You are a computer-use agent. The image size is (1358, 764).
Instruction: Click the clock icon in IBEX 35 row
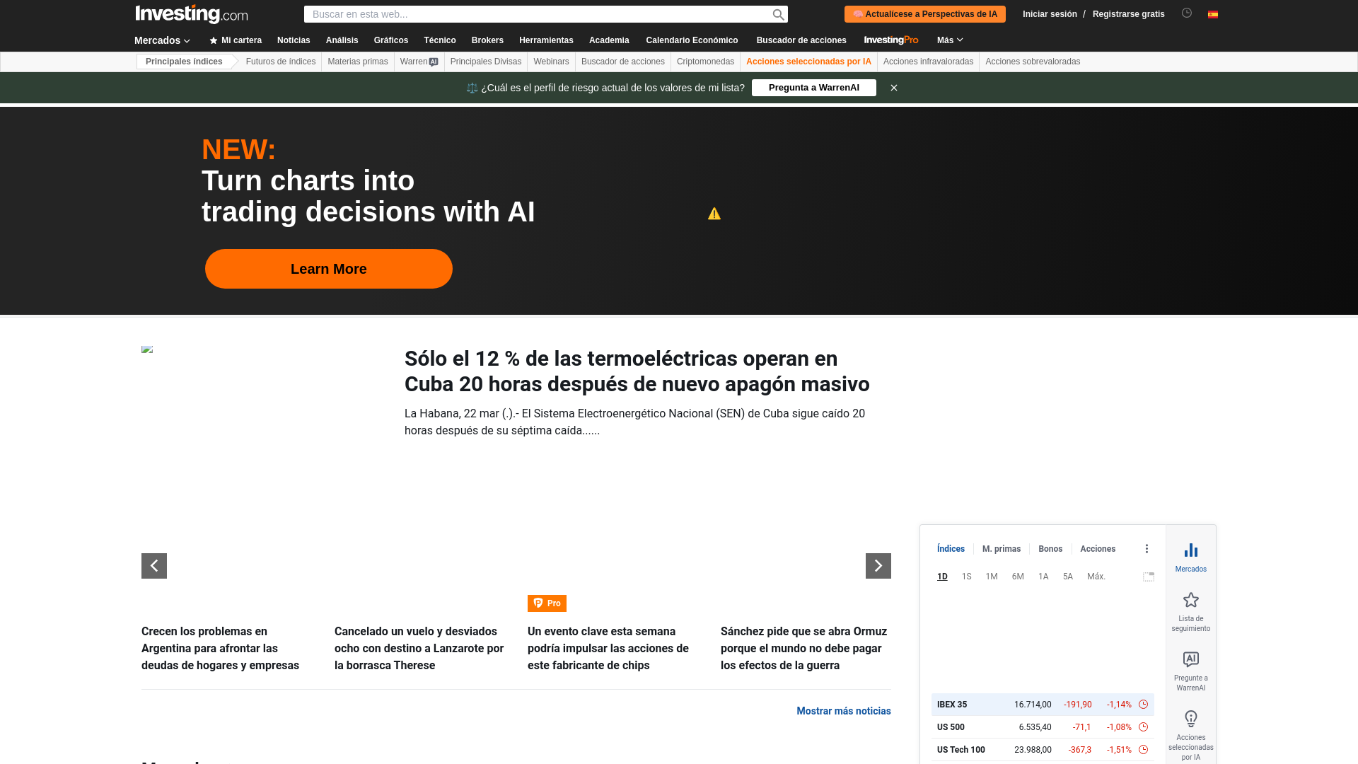(1143, 705)
